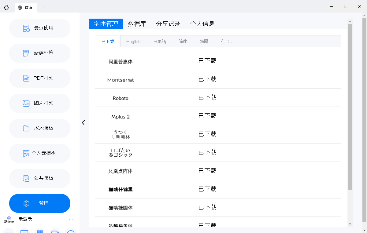Open 图片打印 (Image Print) tool
This screenshot has width=367, height=233.
26,103
